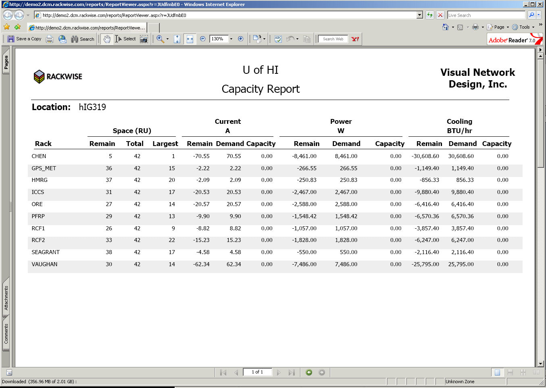Click the Select text tool button
The width and height of the screenshot is (546, 388).
(125, 39)
